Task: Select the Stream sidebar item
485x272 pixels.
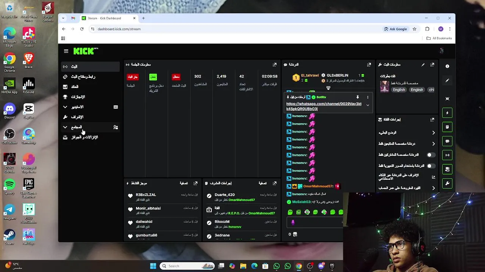Action: [x=90, y=66]
